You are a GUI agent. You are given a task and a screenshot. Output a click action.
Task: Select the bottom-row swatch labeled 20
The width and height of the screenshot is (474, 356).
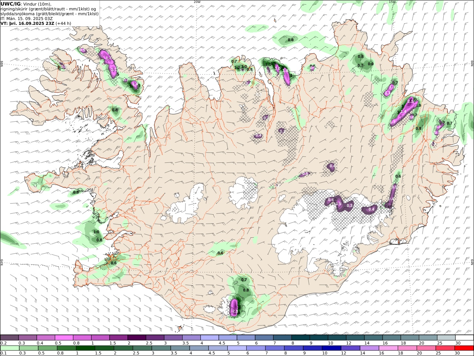point(426,348)
